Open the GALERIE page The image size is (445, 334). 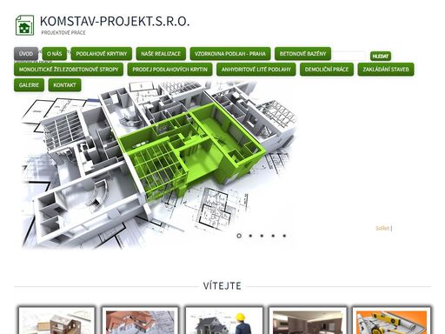point(29,85)
